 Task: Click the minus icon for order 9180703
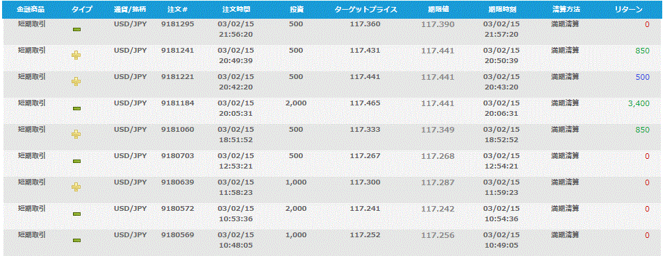[76, 161]
